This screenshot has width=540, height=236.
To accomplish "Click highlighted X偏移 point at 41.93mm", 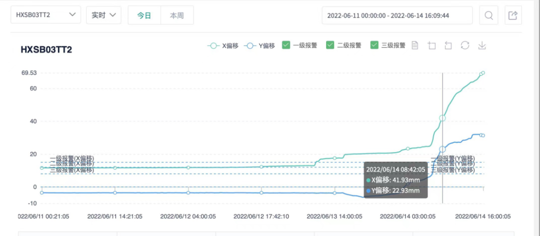I will (442, 118).
